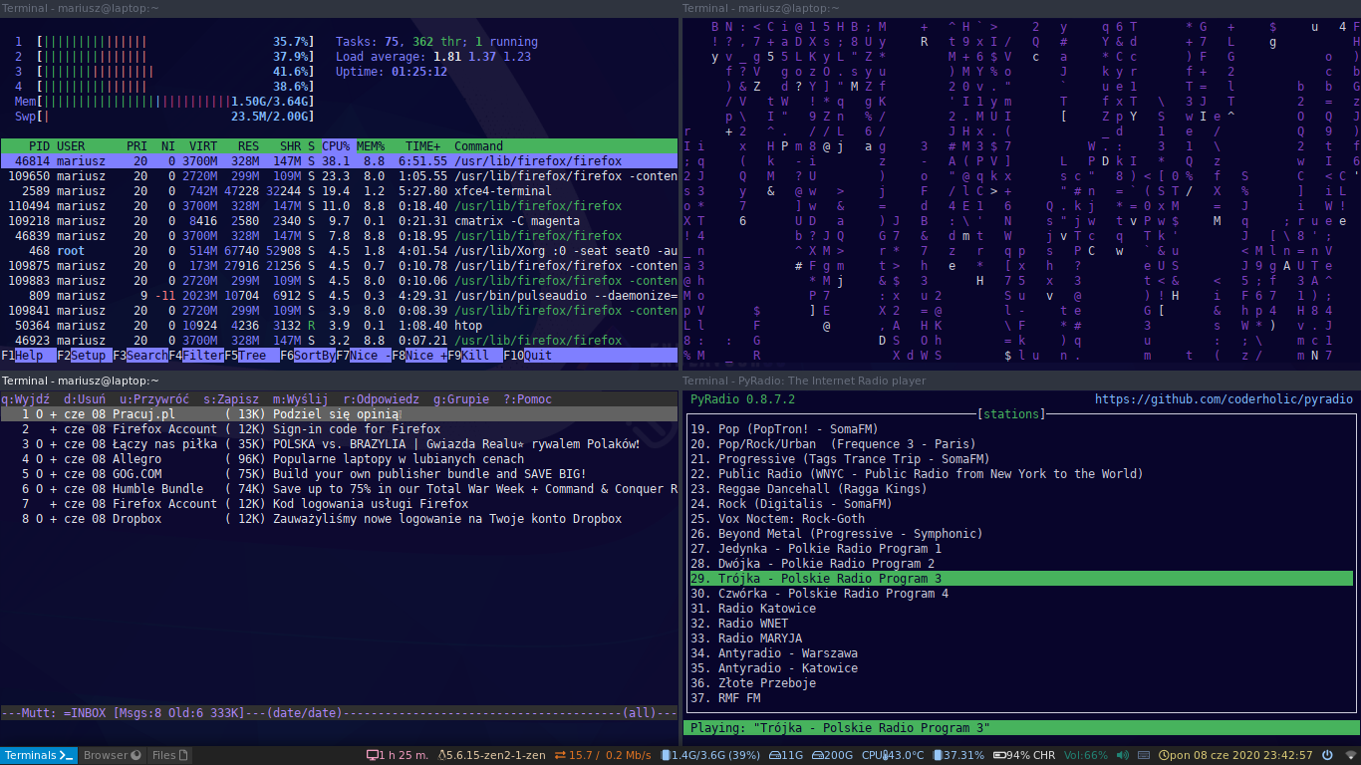Sort htop by the TIME+ column header

click(423, 146)
